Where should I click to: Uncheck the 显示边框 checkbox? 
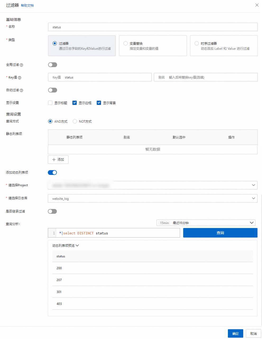click(75, 103)
